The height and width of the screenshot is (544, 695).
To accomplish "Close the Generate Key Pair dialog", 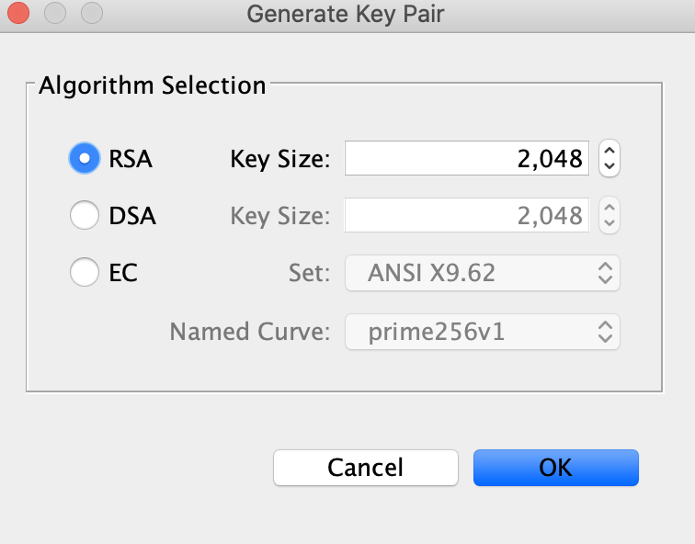I will 19,14.
